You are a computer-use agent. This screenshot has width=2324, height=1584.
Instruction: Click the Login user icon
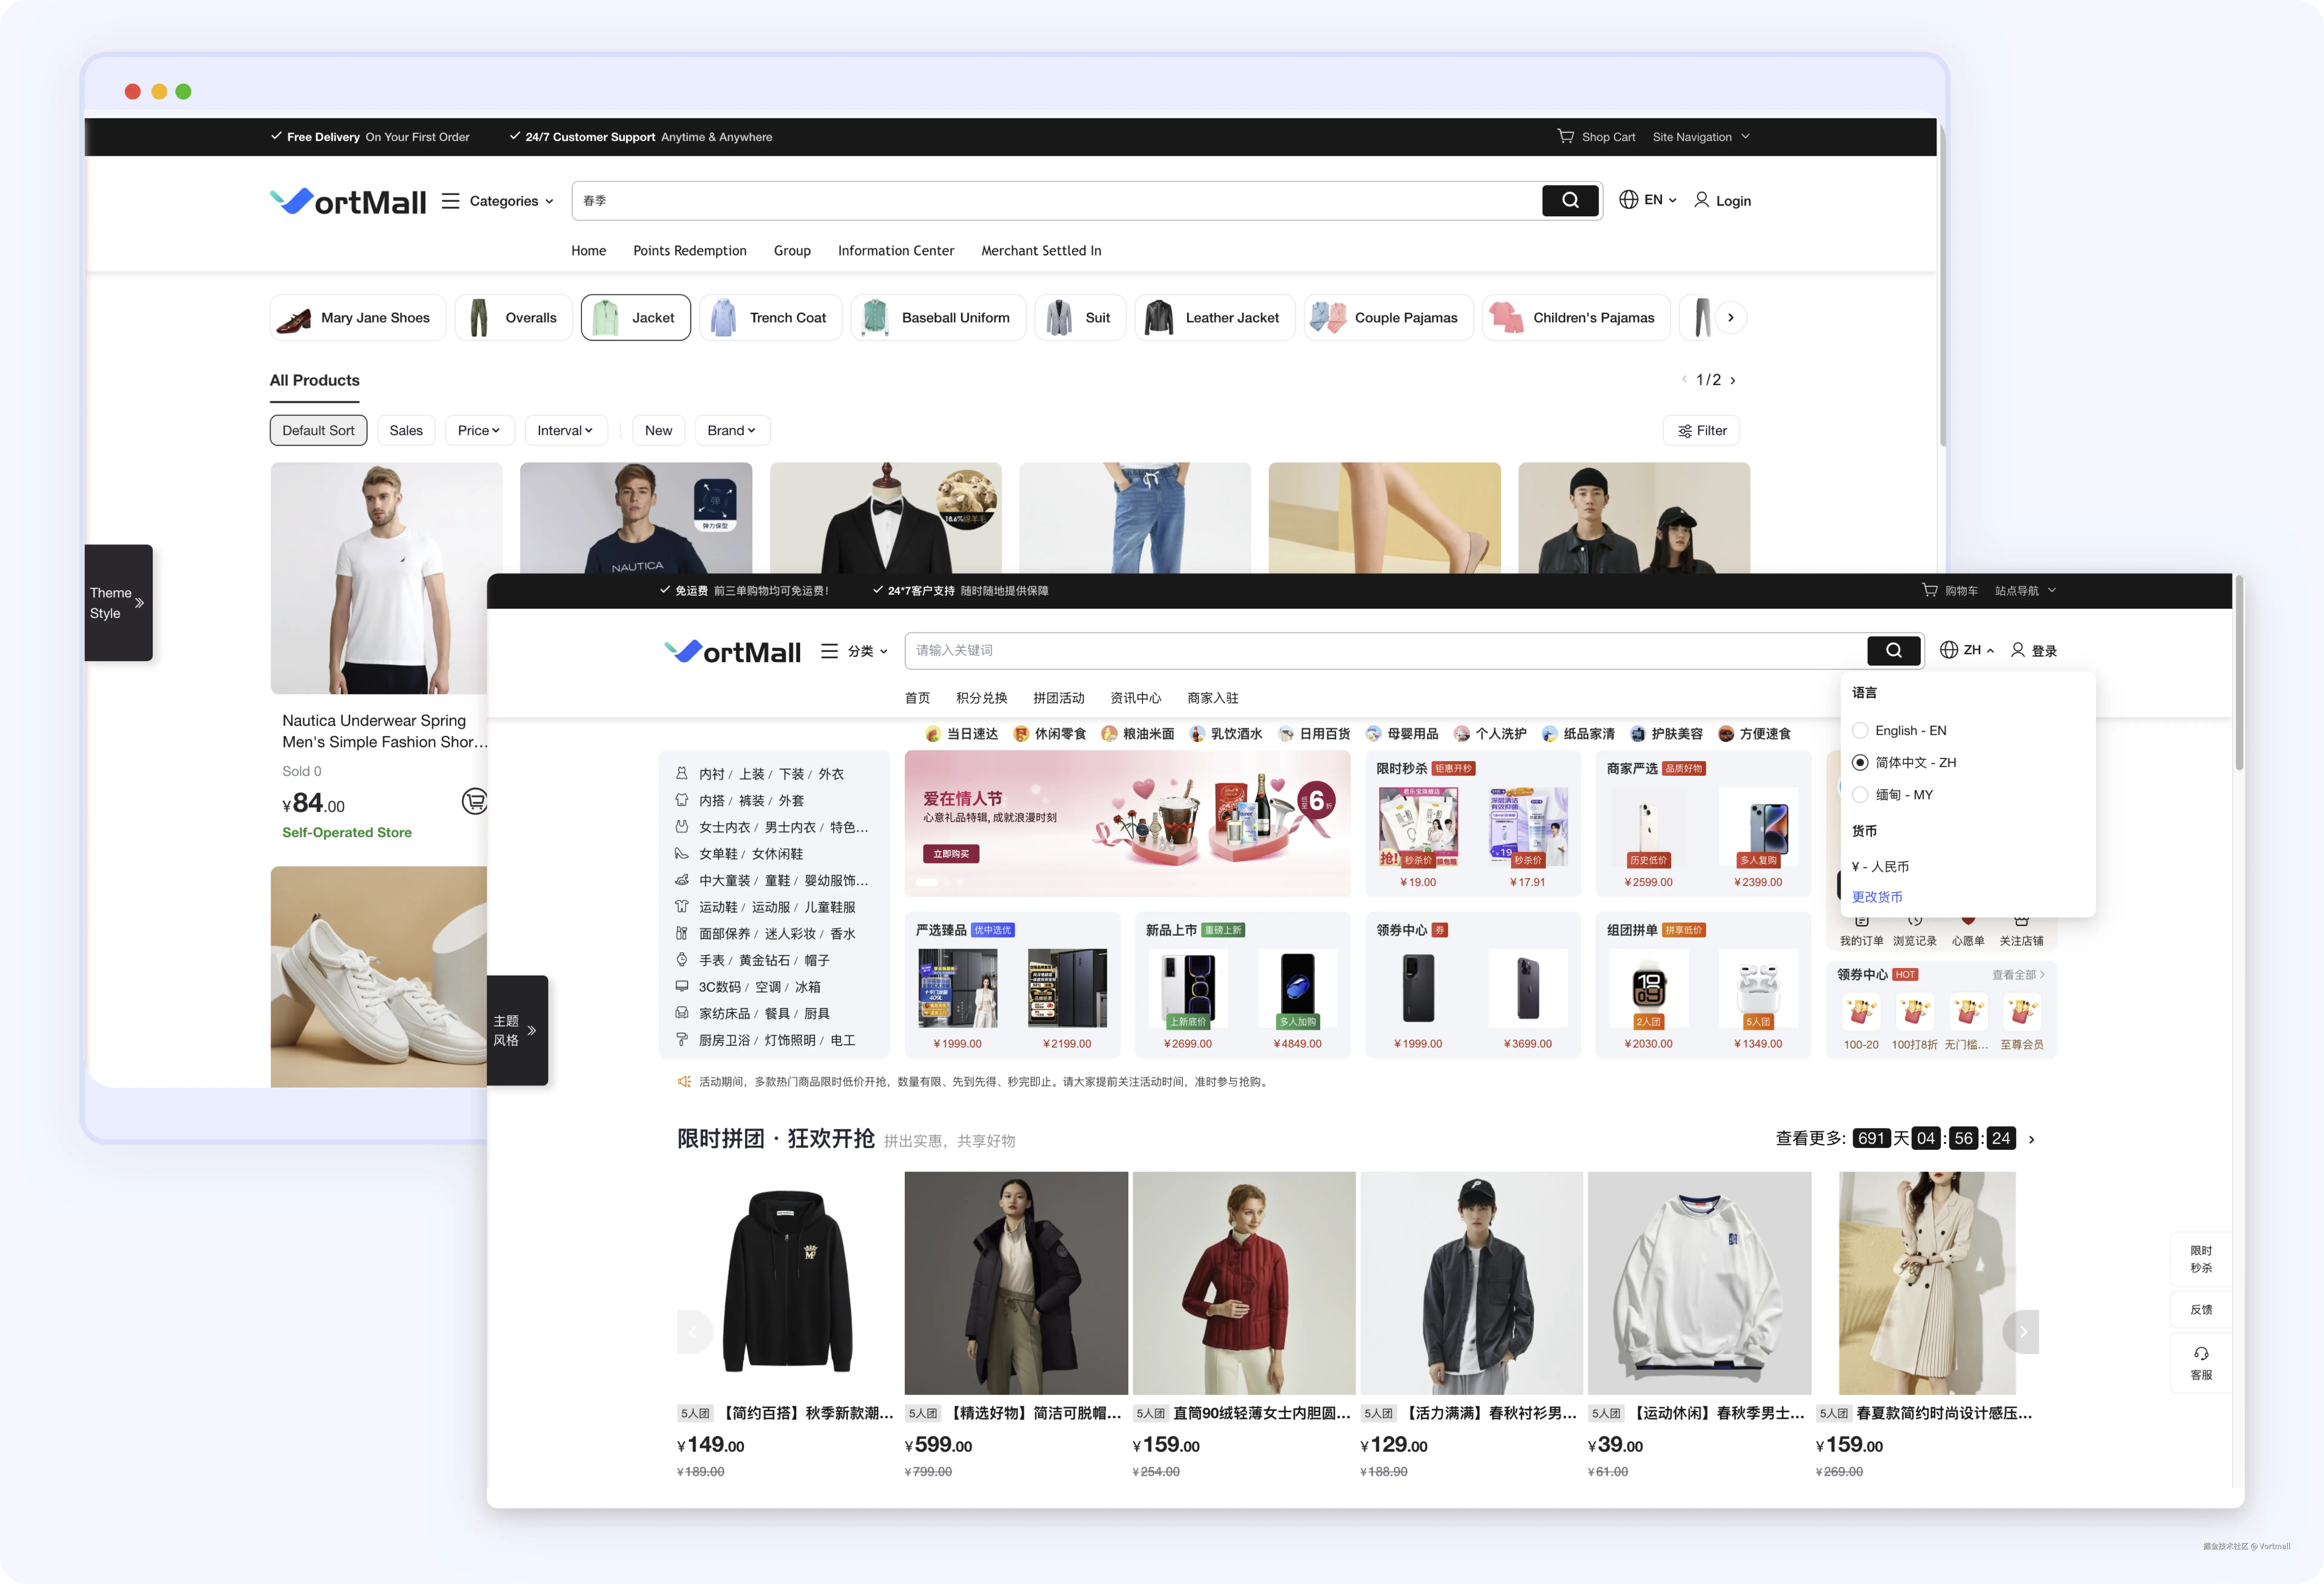1701,200
